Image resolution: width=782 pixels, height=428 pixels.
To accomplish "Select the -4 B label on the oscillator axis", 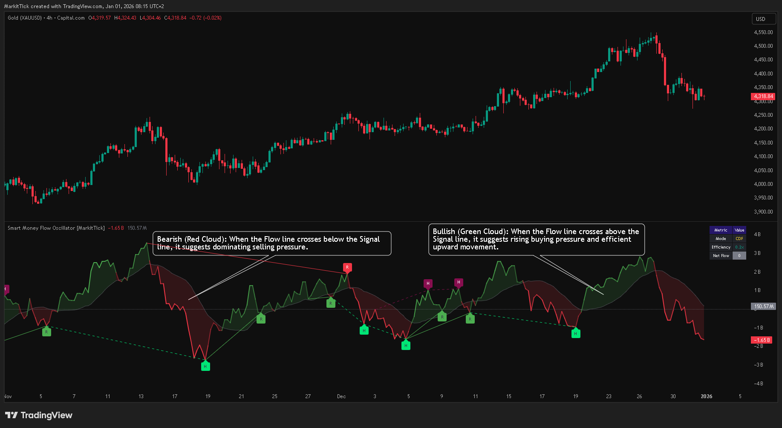I will [x=759, y=384].
